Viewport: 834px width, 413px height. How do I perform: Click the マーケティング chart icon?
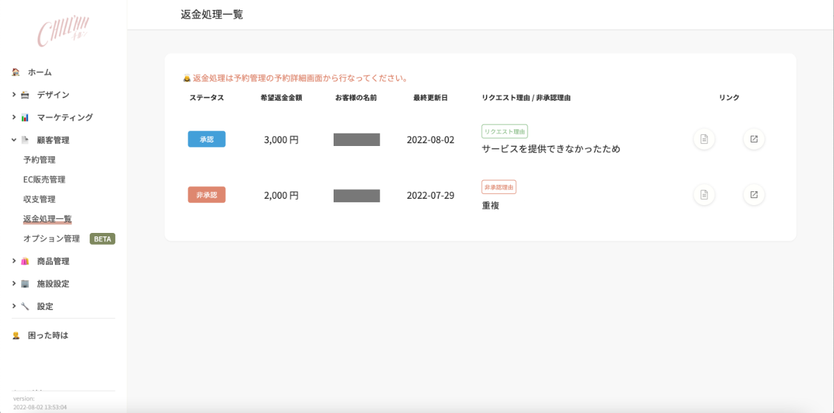(25, 118)
